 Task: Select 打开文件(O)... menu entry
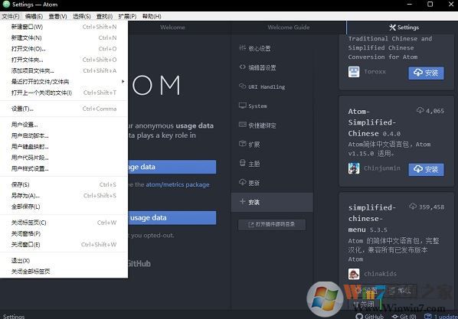(64, 49)
